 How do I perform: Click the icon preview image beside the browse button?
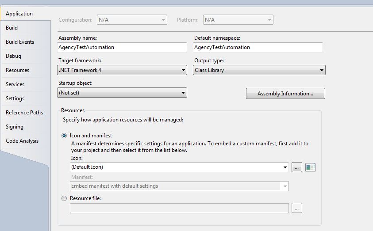(x=310, y=167)
